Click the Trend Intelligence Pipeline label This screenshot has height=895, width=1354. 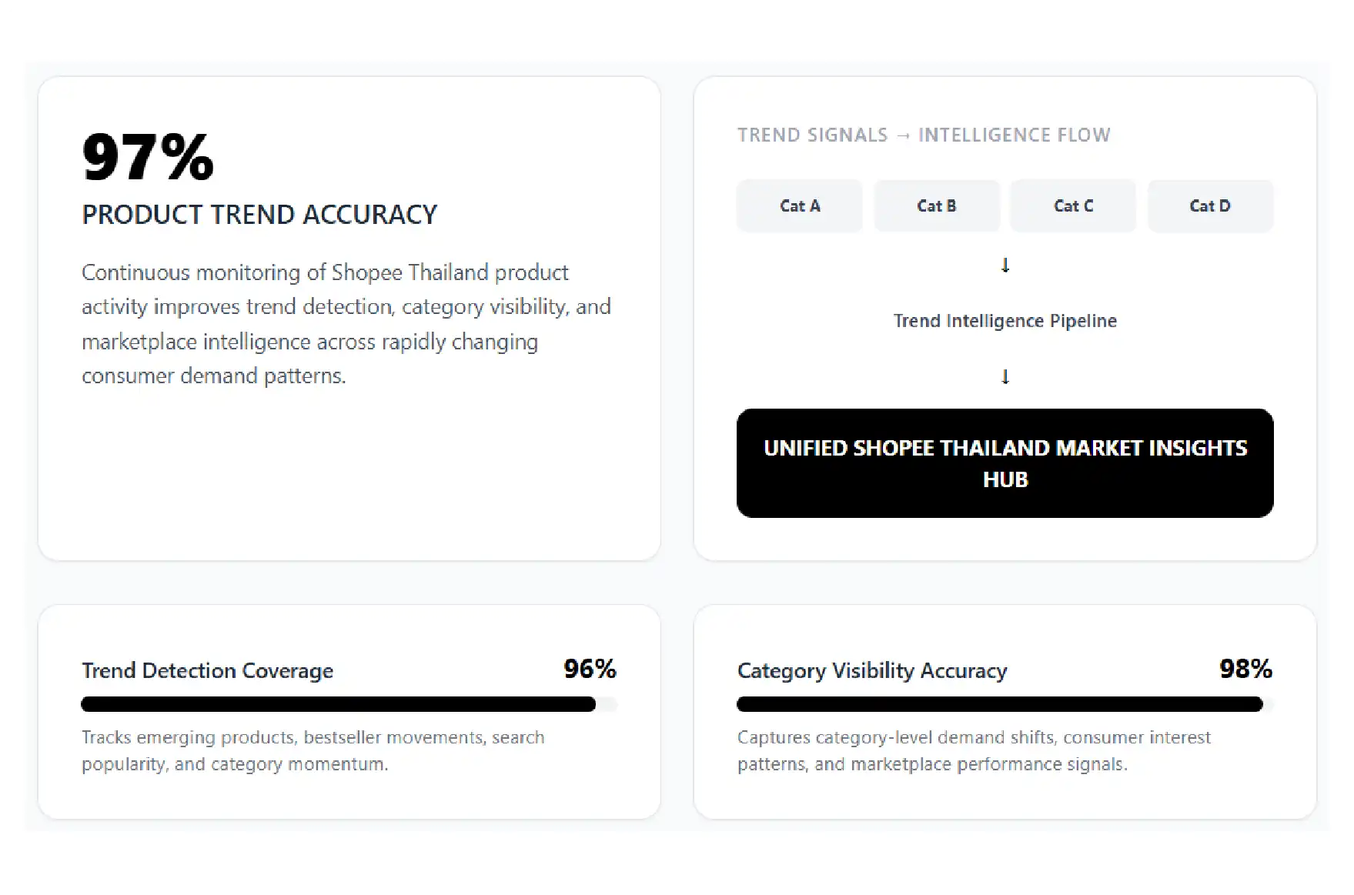coord(1005,321)
